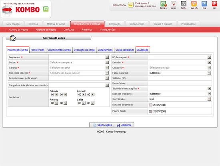Click the tempo clock icon
The height and width of the screenshot is (166, 220).
164,4
